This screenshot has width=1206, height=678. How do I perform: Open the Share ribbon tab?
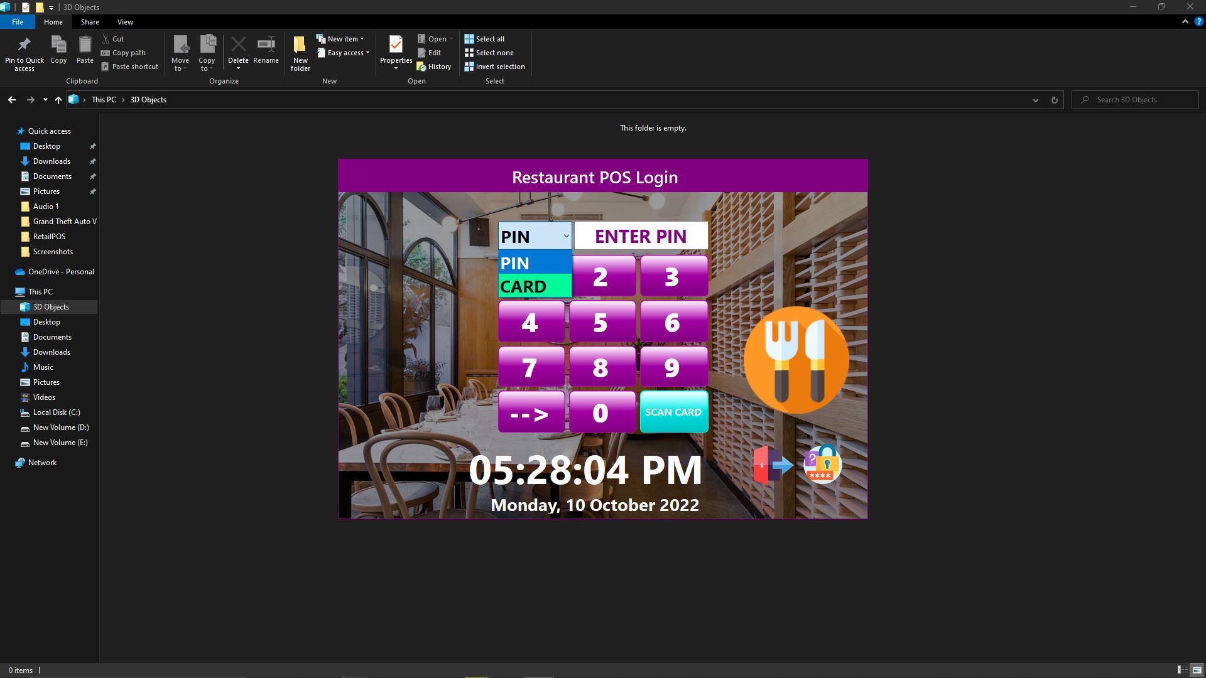(x=90, y=22)
